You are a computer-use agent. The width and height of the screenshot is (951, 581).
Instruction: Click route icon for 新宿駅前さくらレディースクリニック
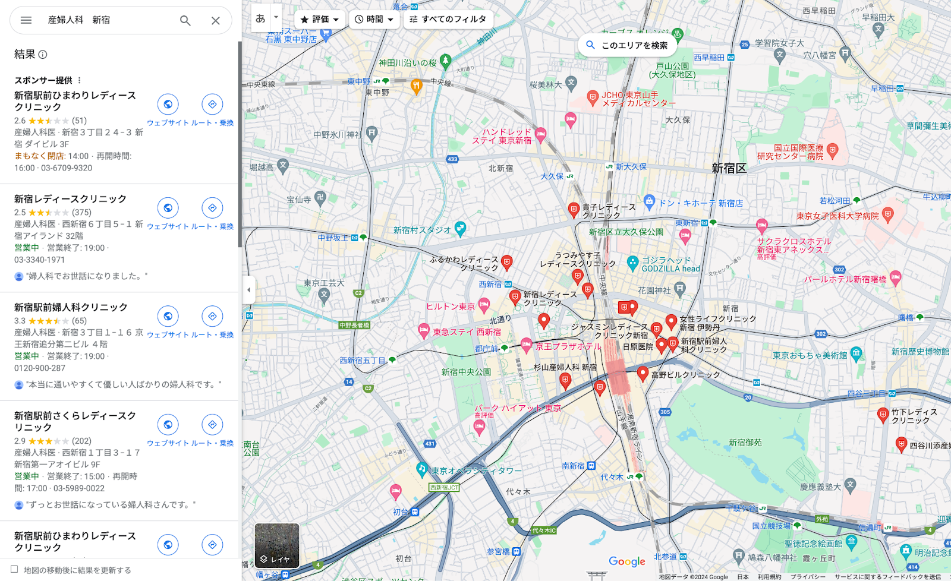click(x=212, y=425)
